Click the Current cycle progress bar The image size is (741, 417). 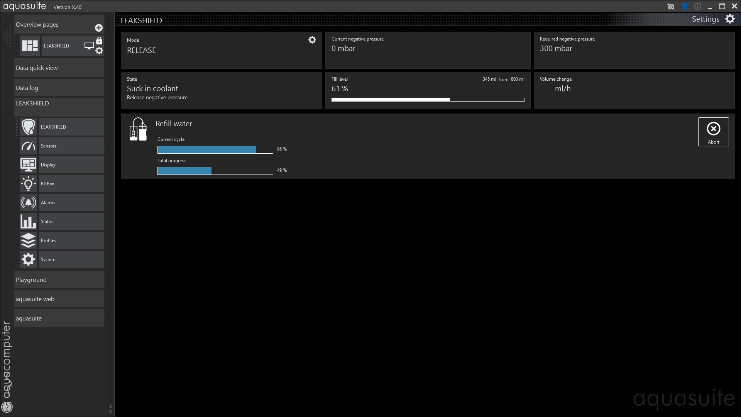point(215,149)
